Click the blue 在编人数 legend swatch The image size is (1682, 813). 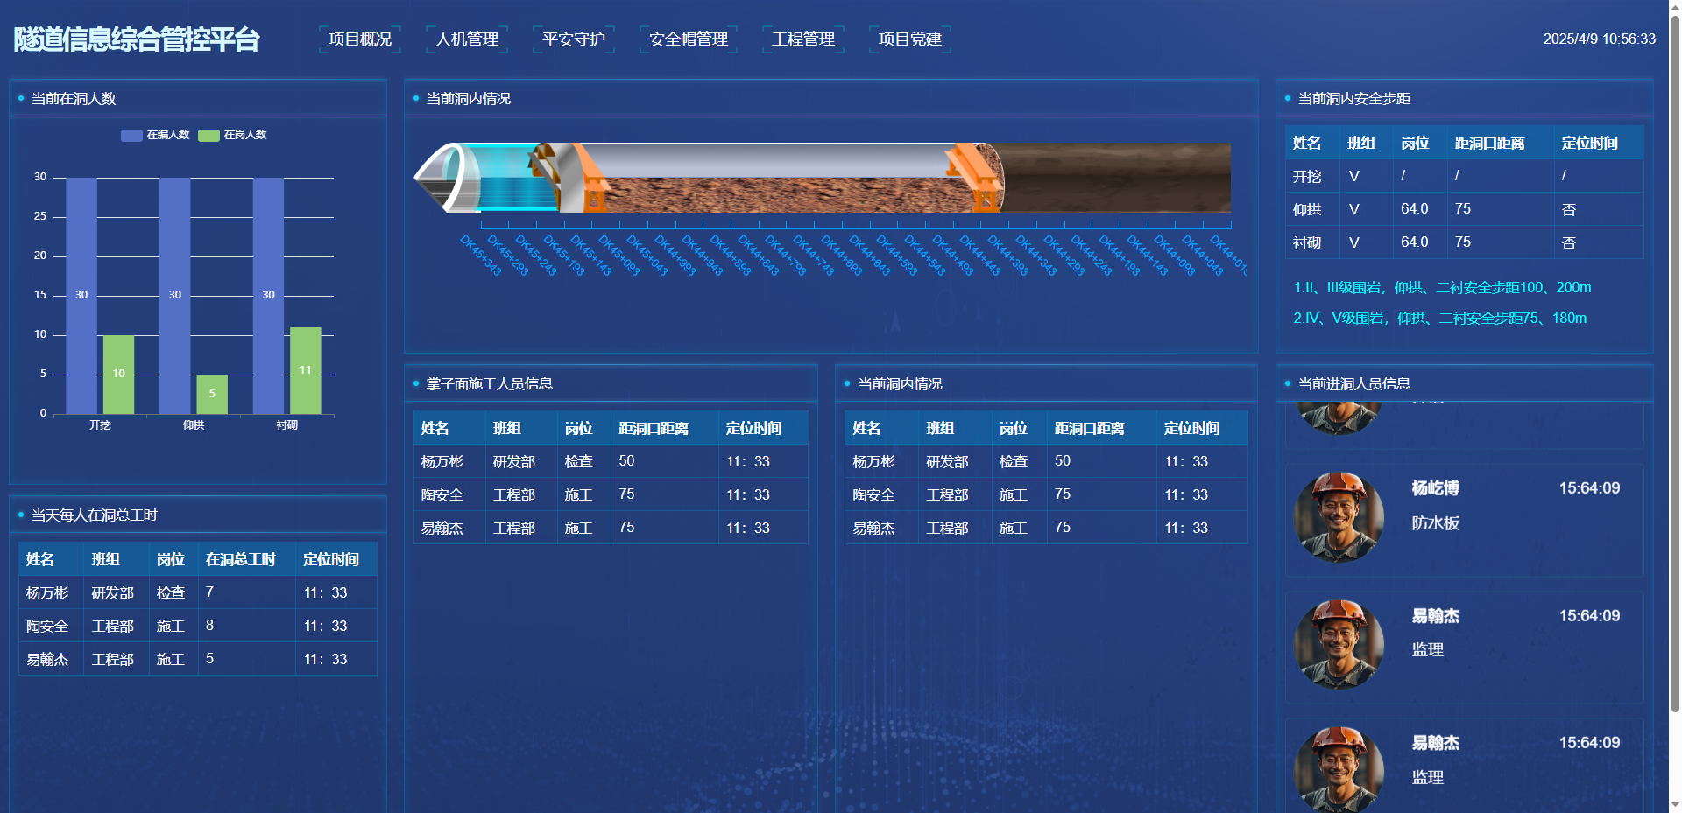click(x=131, y=135)
